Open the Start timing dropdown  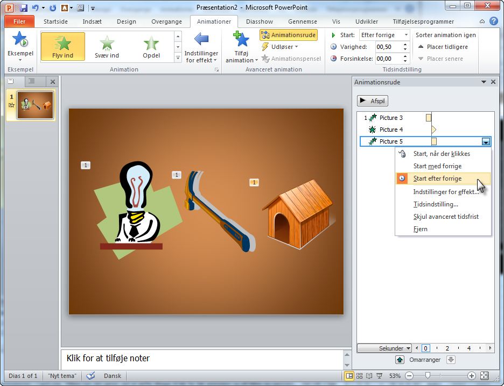point(384,35)
